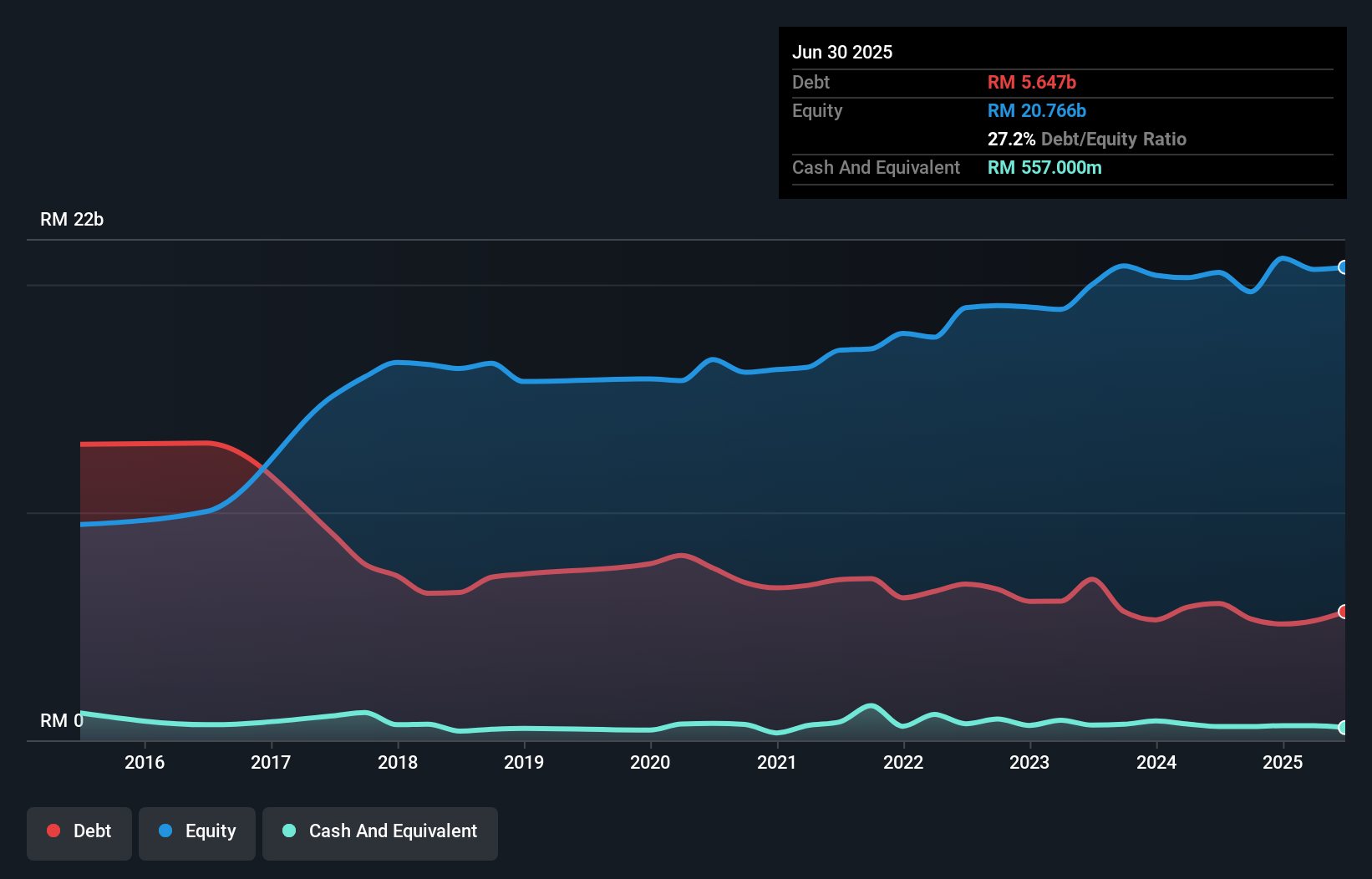Click the RM 20.766b Equity value
This screenshot has width=1372, height=879.
click(1036, 110)
